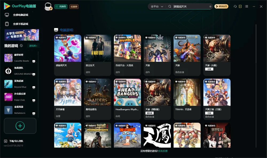Click the 兑换码 redeem code button
The image size is (267, 158).
[61, 7]
